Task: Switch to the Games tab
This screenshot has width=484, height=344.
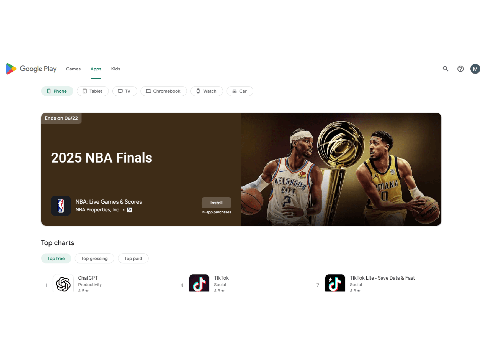Action: tap(73, 69)
